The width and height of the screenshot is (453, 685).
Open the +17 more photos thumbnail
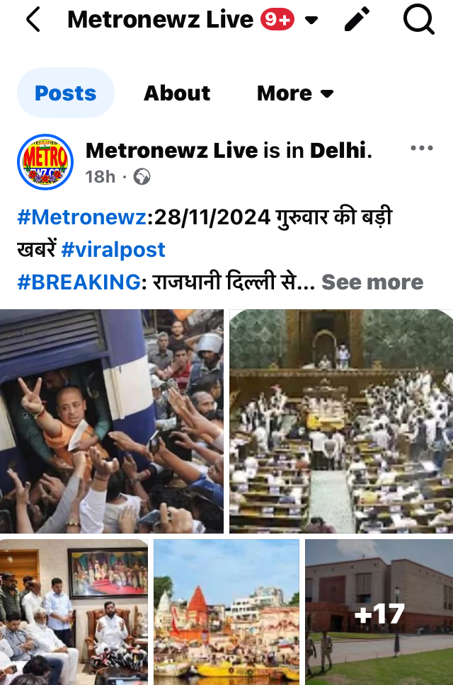(379, 612)
